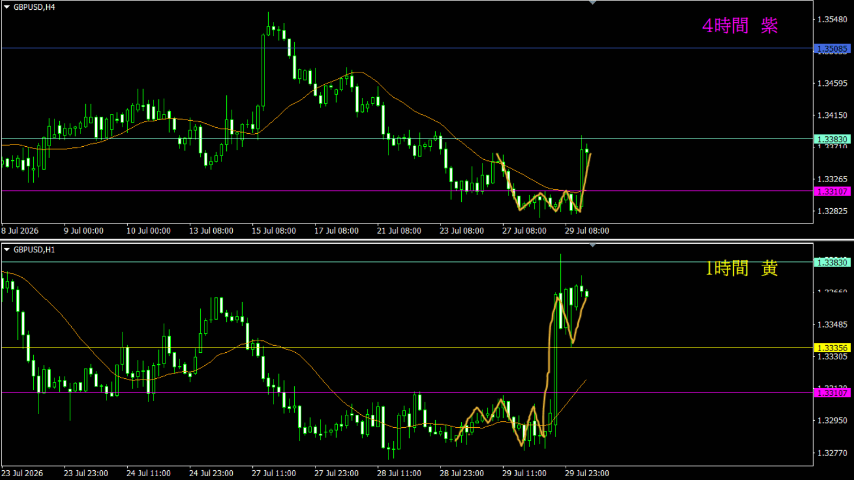The width and height of the screenshot is (854, 480).
Task: Click the '29 Jul 08:00' time axis label
Action: 587,230
